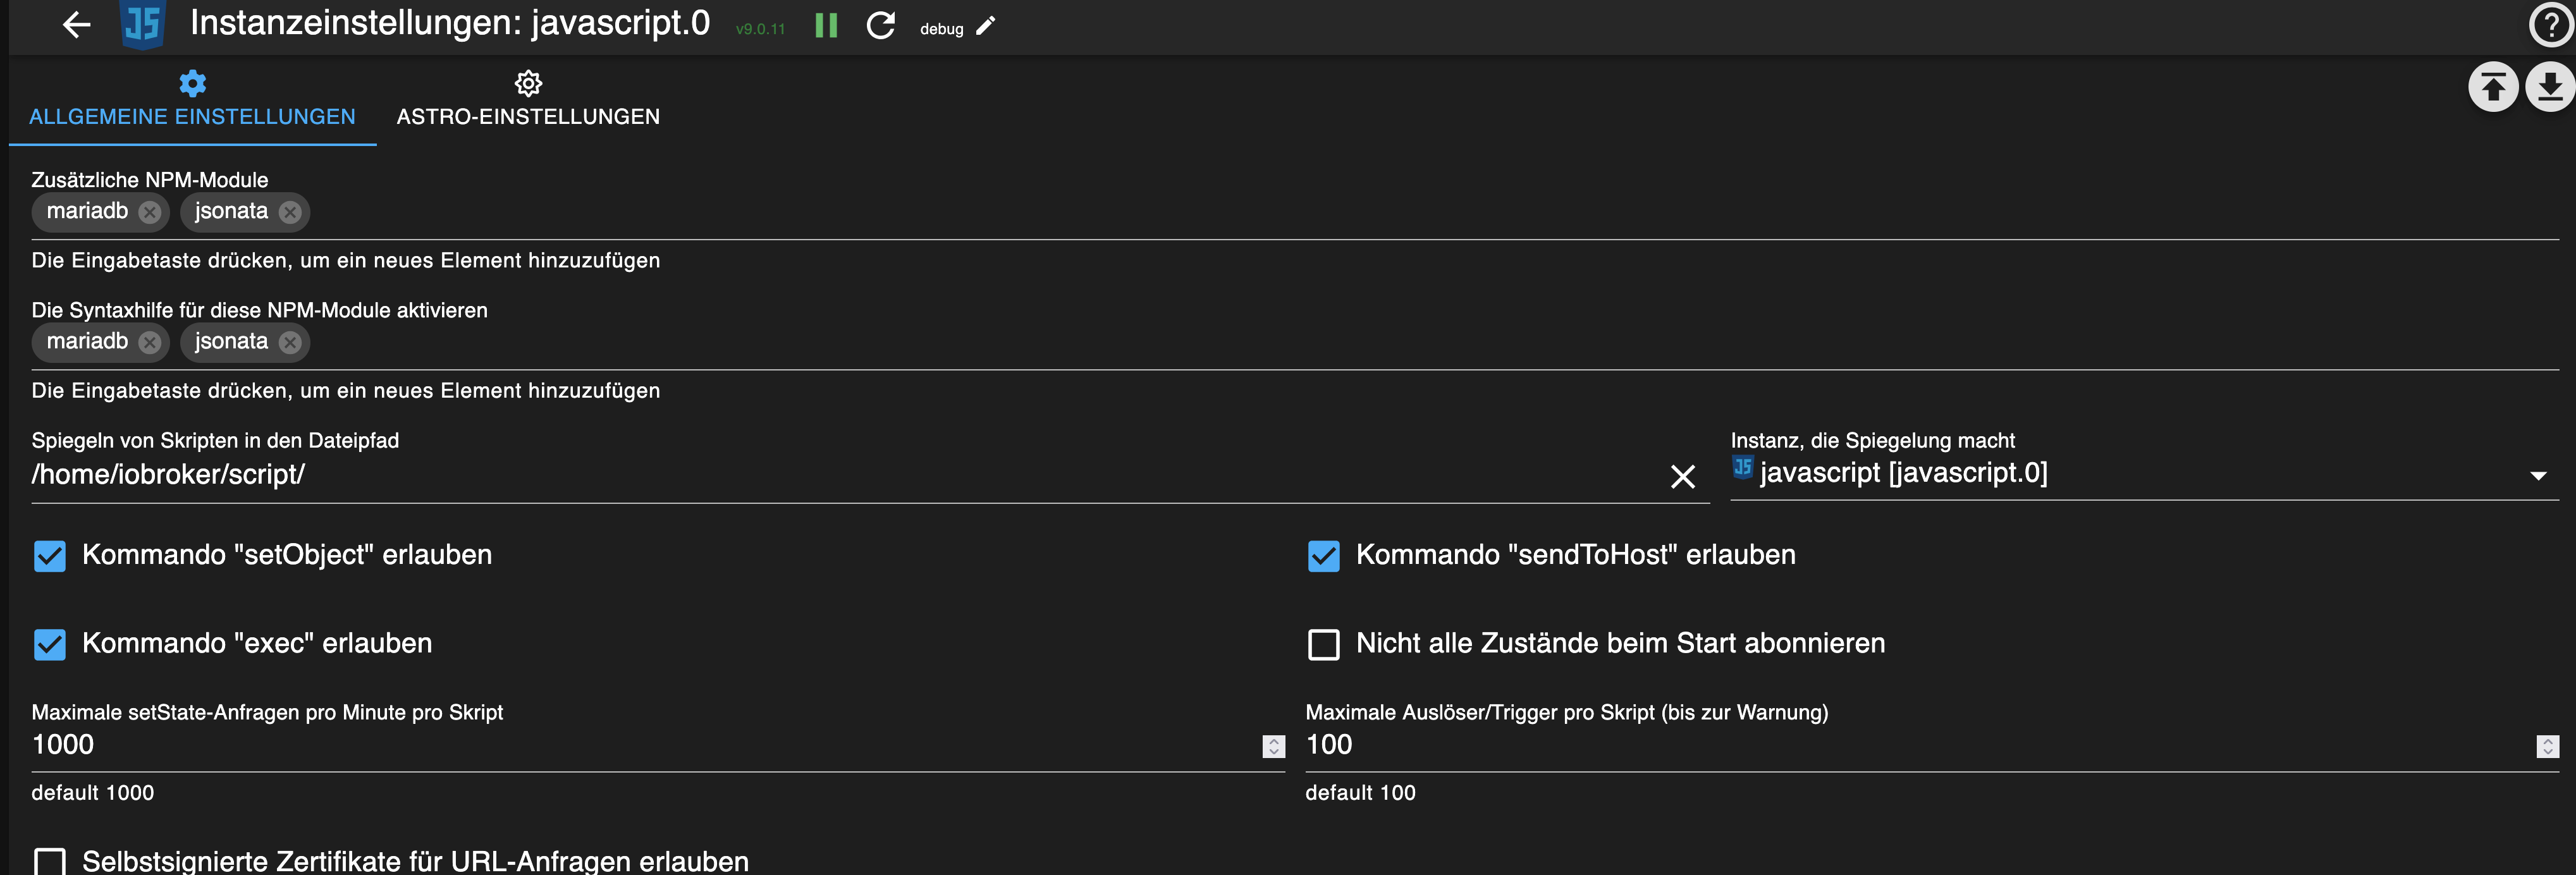Remove jsonata from syntax help modules
This screenshot has width=2576, height=875.
tap(290, 342)
